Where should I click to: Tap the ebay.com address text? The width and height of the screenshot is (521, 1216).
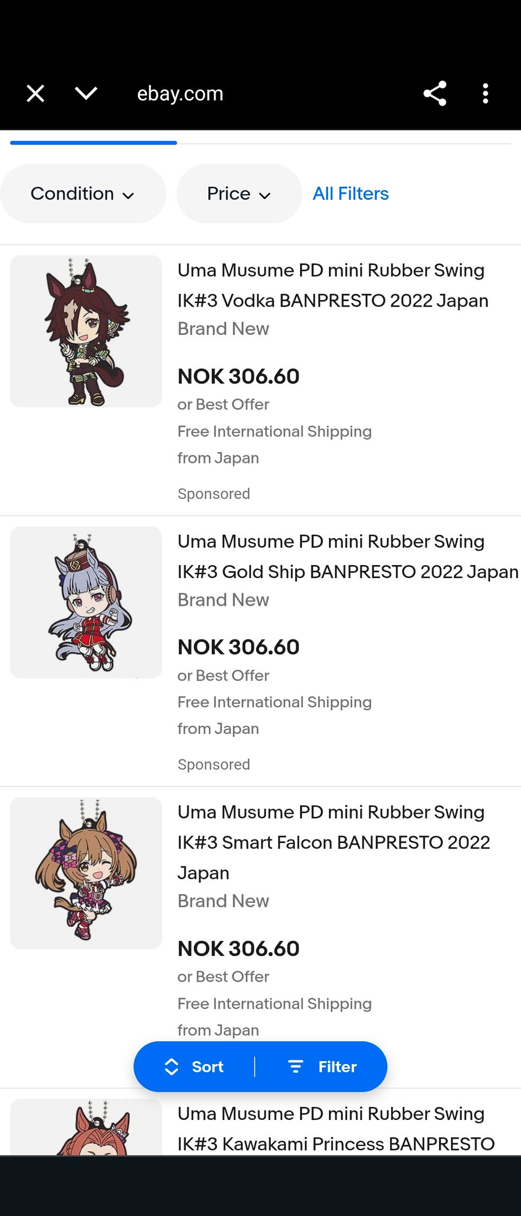180,93
